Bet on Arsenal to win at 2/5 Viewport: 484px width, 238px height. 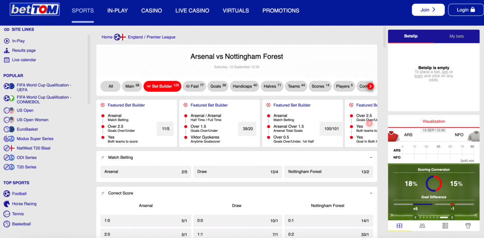146,172
